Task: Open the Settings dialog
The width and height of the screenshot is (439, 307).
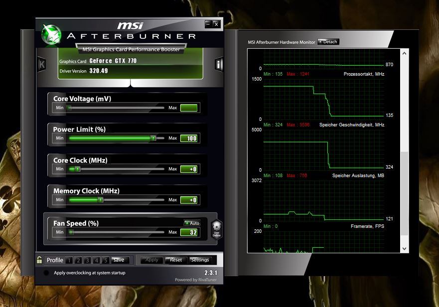Action: point(200,260)
